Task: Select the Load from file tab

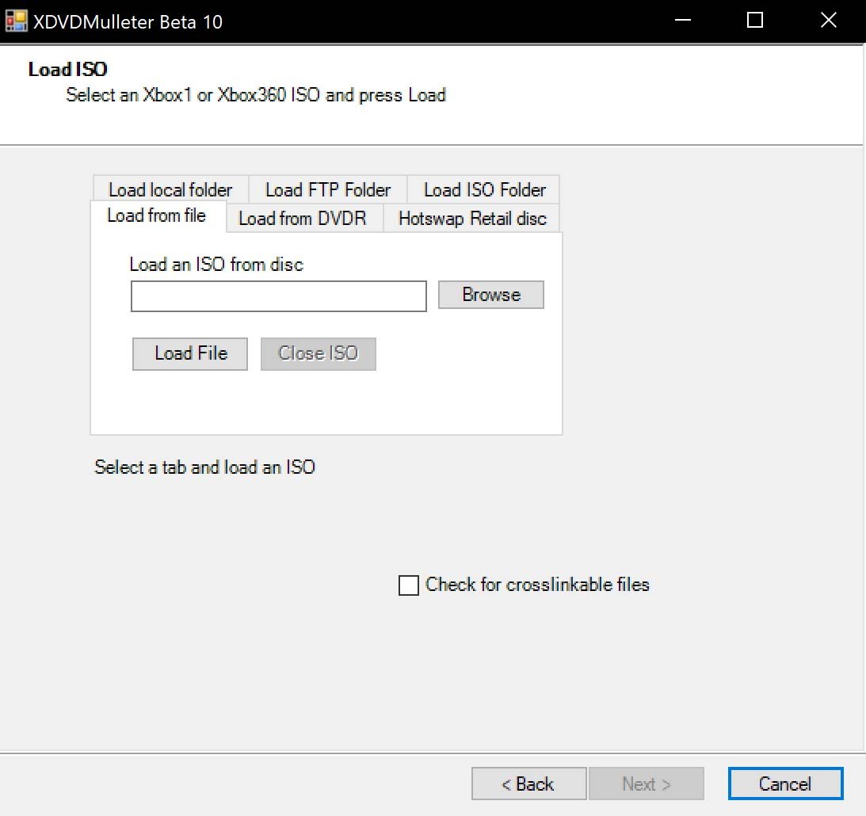Action: pos(158,215)
